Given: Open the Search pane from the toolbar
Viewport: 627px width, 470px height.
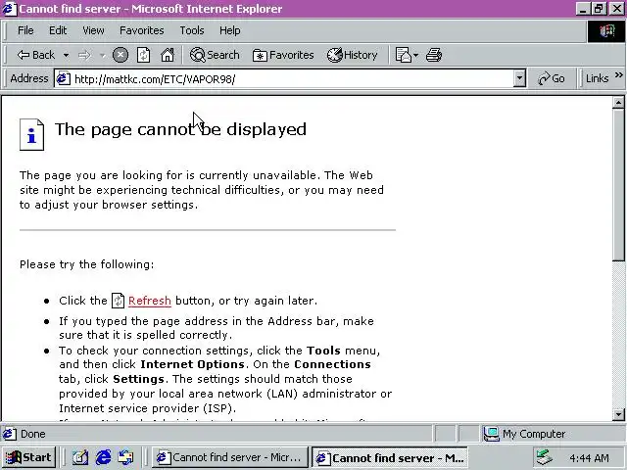Looking at the screenshot, I should 215,55.
